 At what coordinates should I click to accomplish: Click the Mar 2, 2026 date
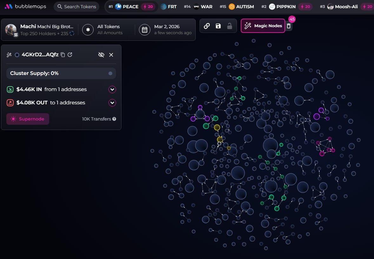(x=167, y=27)
